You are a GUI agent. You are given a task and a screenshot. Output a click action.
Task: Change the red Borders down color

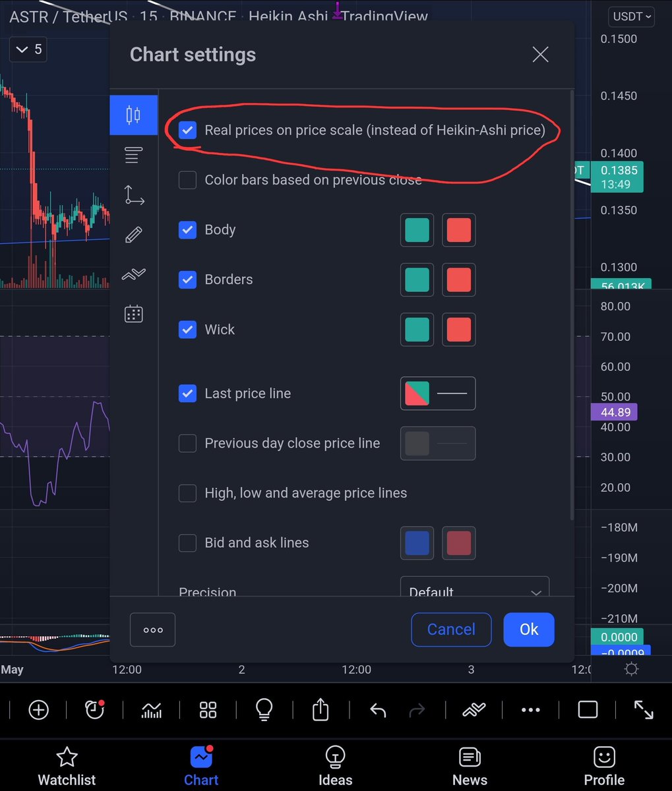click(x=459, y=279)
